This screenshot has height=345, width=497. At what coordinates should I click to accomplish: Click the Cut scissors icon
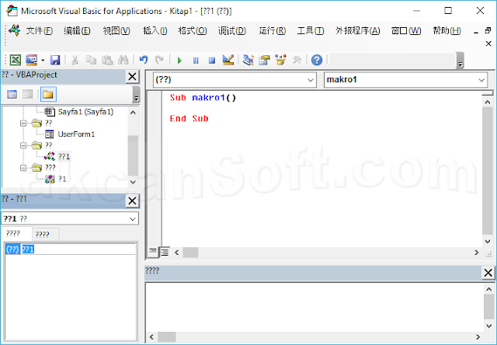pos(75,60)
